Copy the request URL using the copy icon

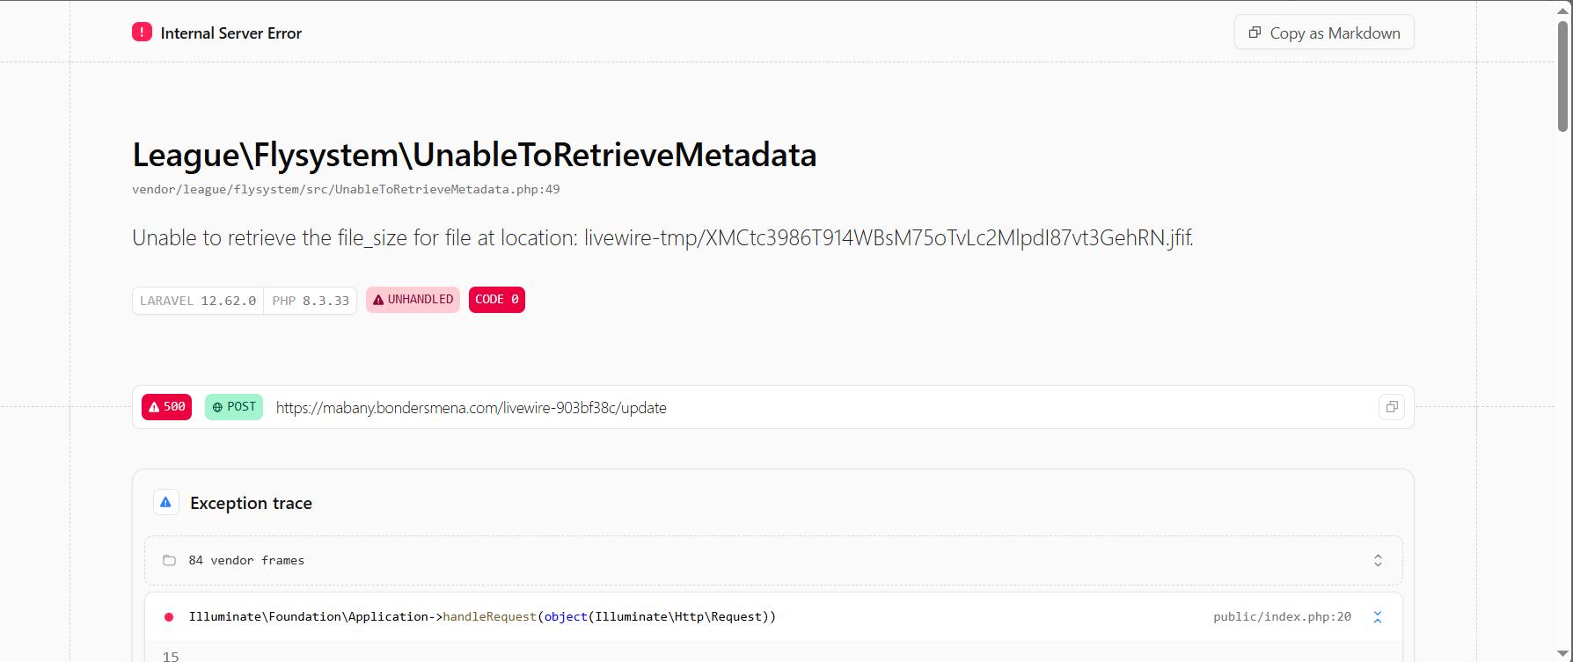pyautogui.click(x=1392, y=407)
